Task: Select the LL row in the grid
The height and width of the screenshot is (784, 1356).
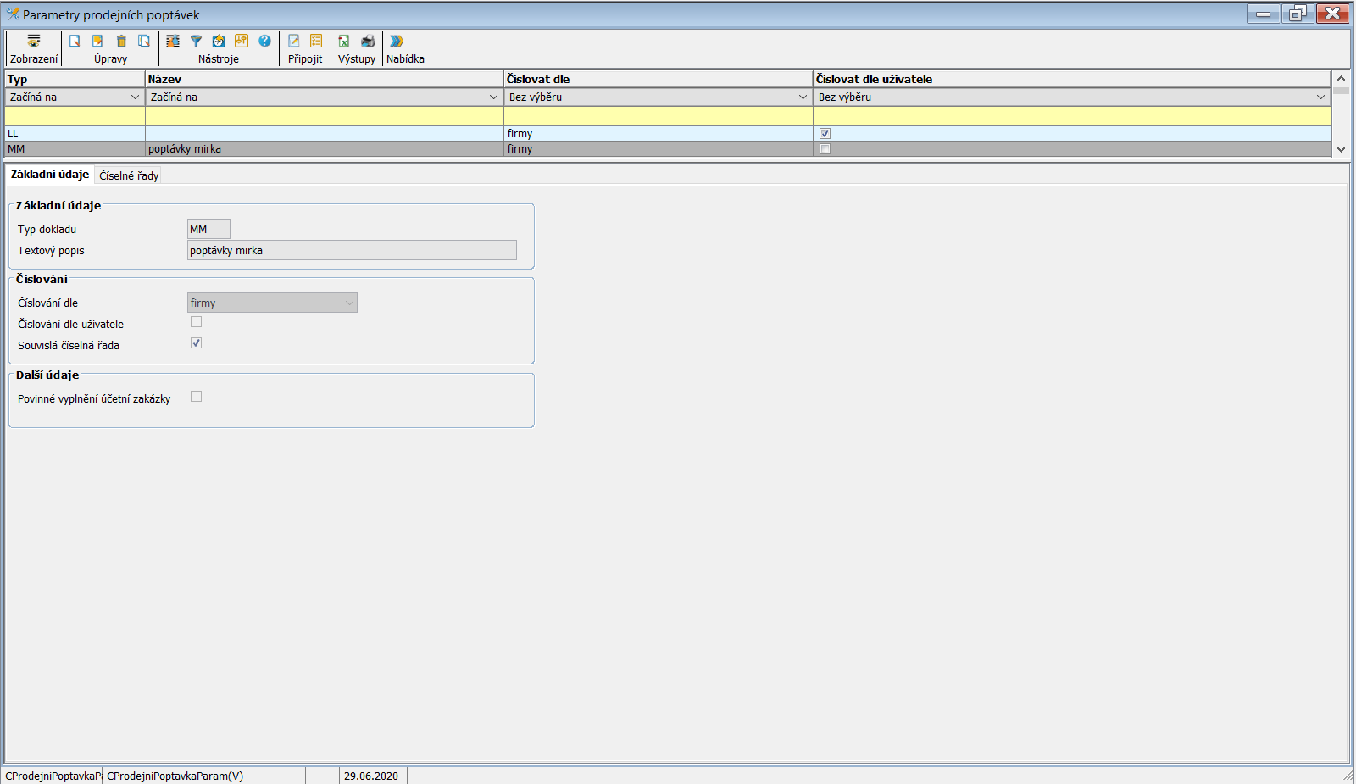Action: click(x=74, y=134)
